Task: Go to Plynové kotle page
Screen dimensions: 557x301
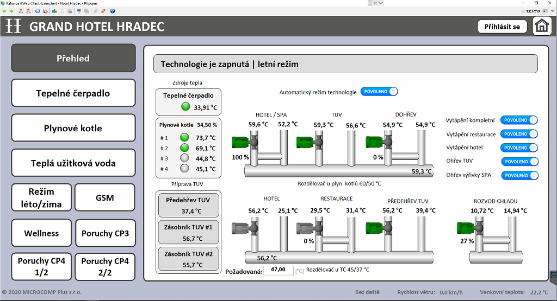Action: click(73, 128)
